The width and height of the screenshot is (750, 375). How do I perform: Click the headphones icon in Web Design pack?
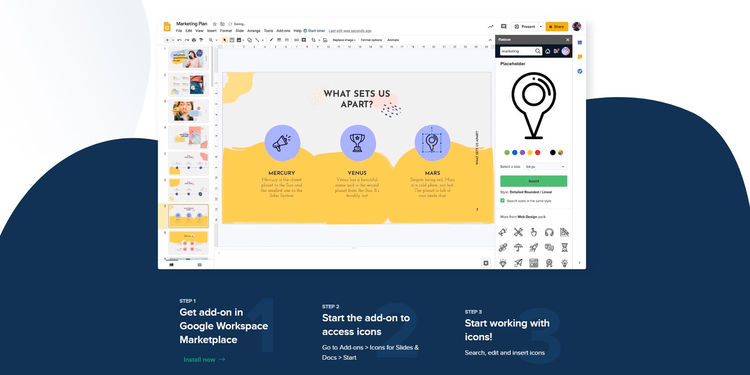549,232
